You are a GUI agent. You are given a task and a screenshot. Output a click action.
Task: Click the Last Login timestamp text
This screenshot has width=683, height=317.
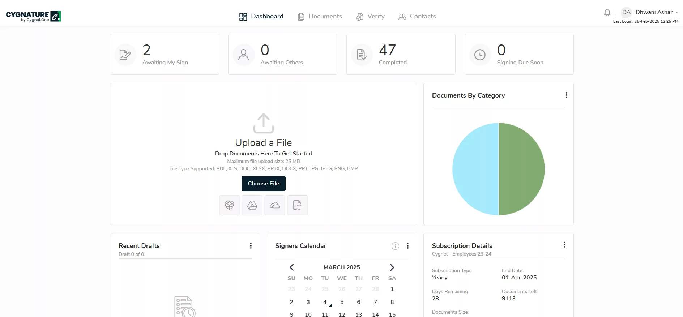coord(645,21)
